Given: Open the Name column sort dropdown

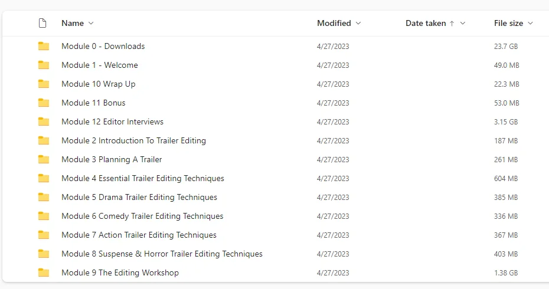Looking at the screenshot, I should click(90, 24).
